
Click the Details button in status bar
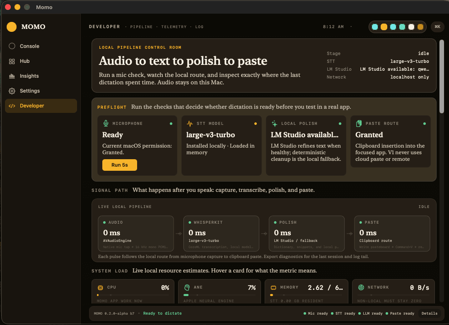point(429,313)
